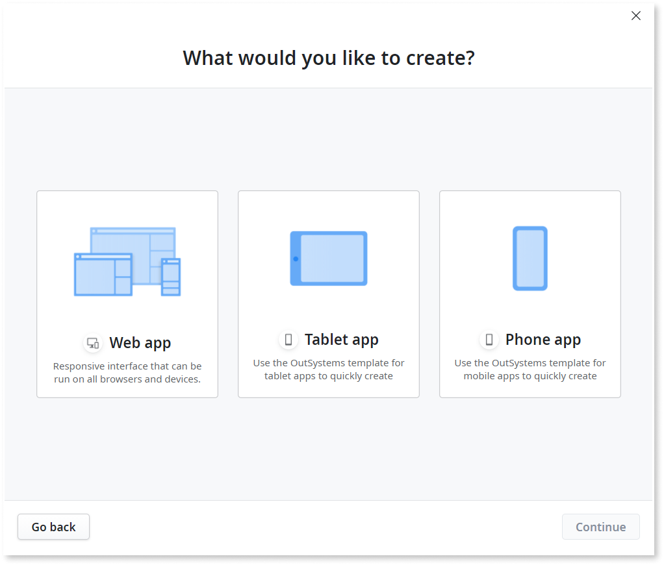The image size is (664, 565).
Task: Click the dialog heading What would you like to create
Action: [x=328, y=58]
